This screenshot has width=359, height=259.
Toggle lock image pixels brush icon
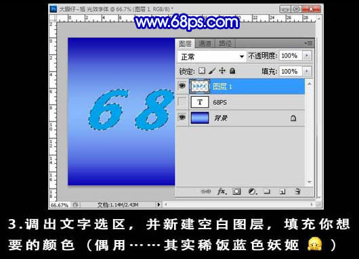212,71
